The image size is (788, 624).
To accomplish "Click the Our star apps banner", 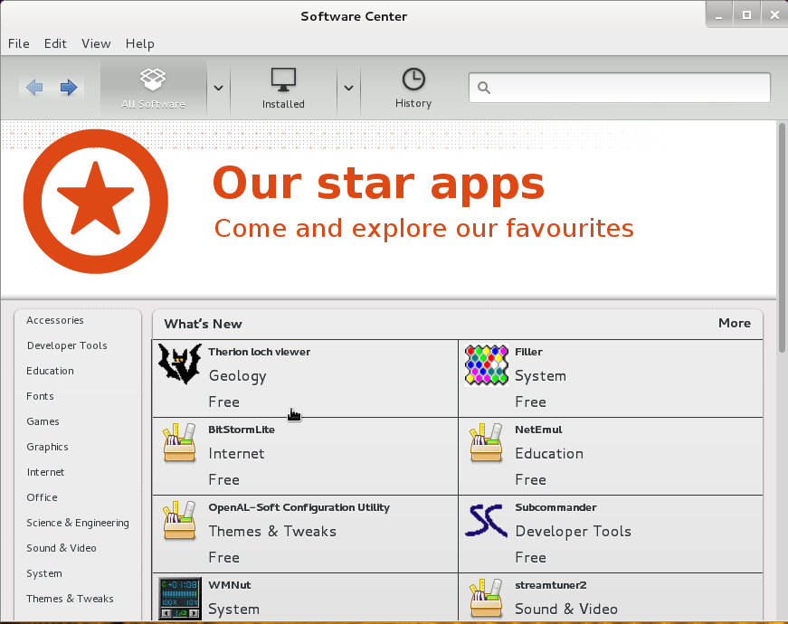I will [x=388, y=210].
